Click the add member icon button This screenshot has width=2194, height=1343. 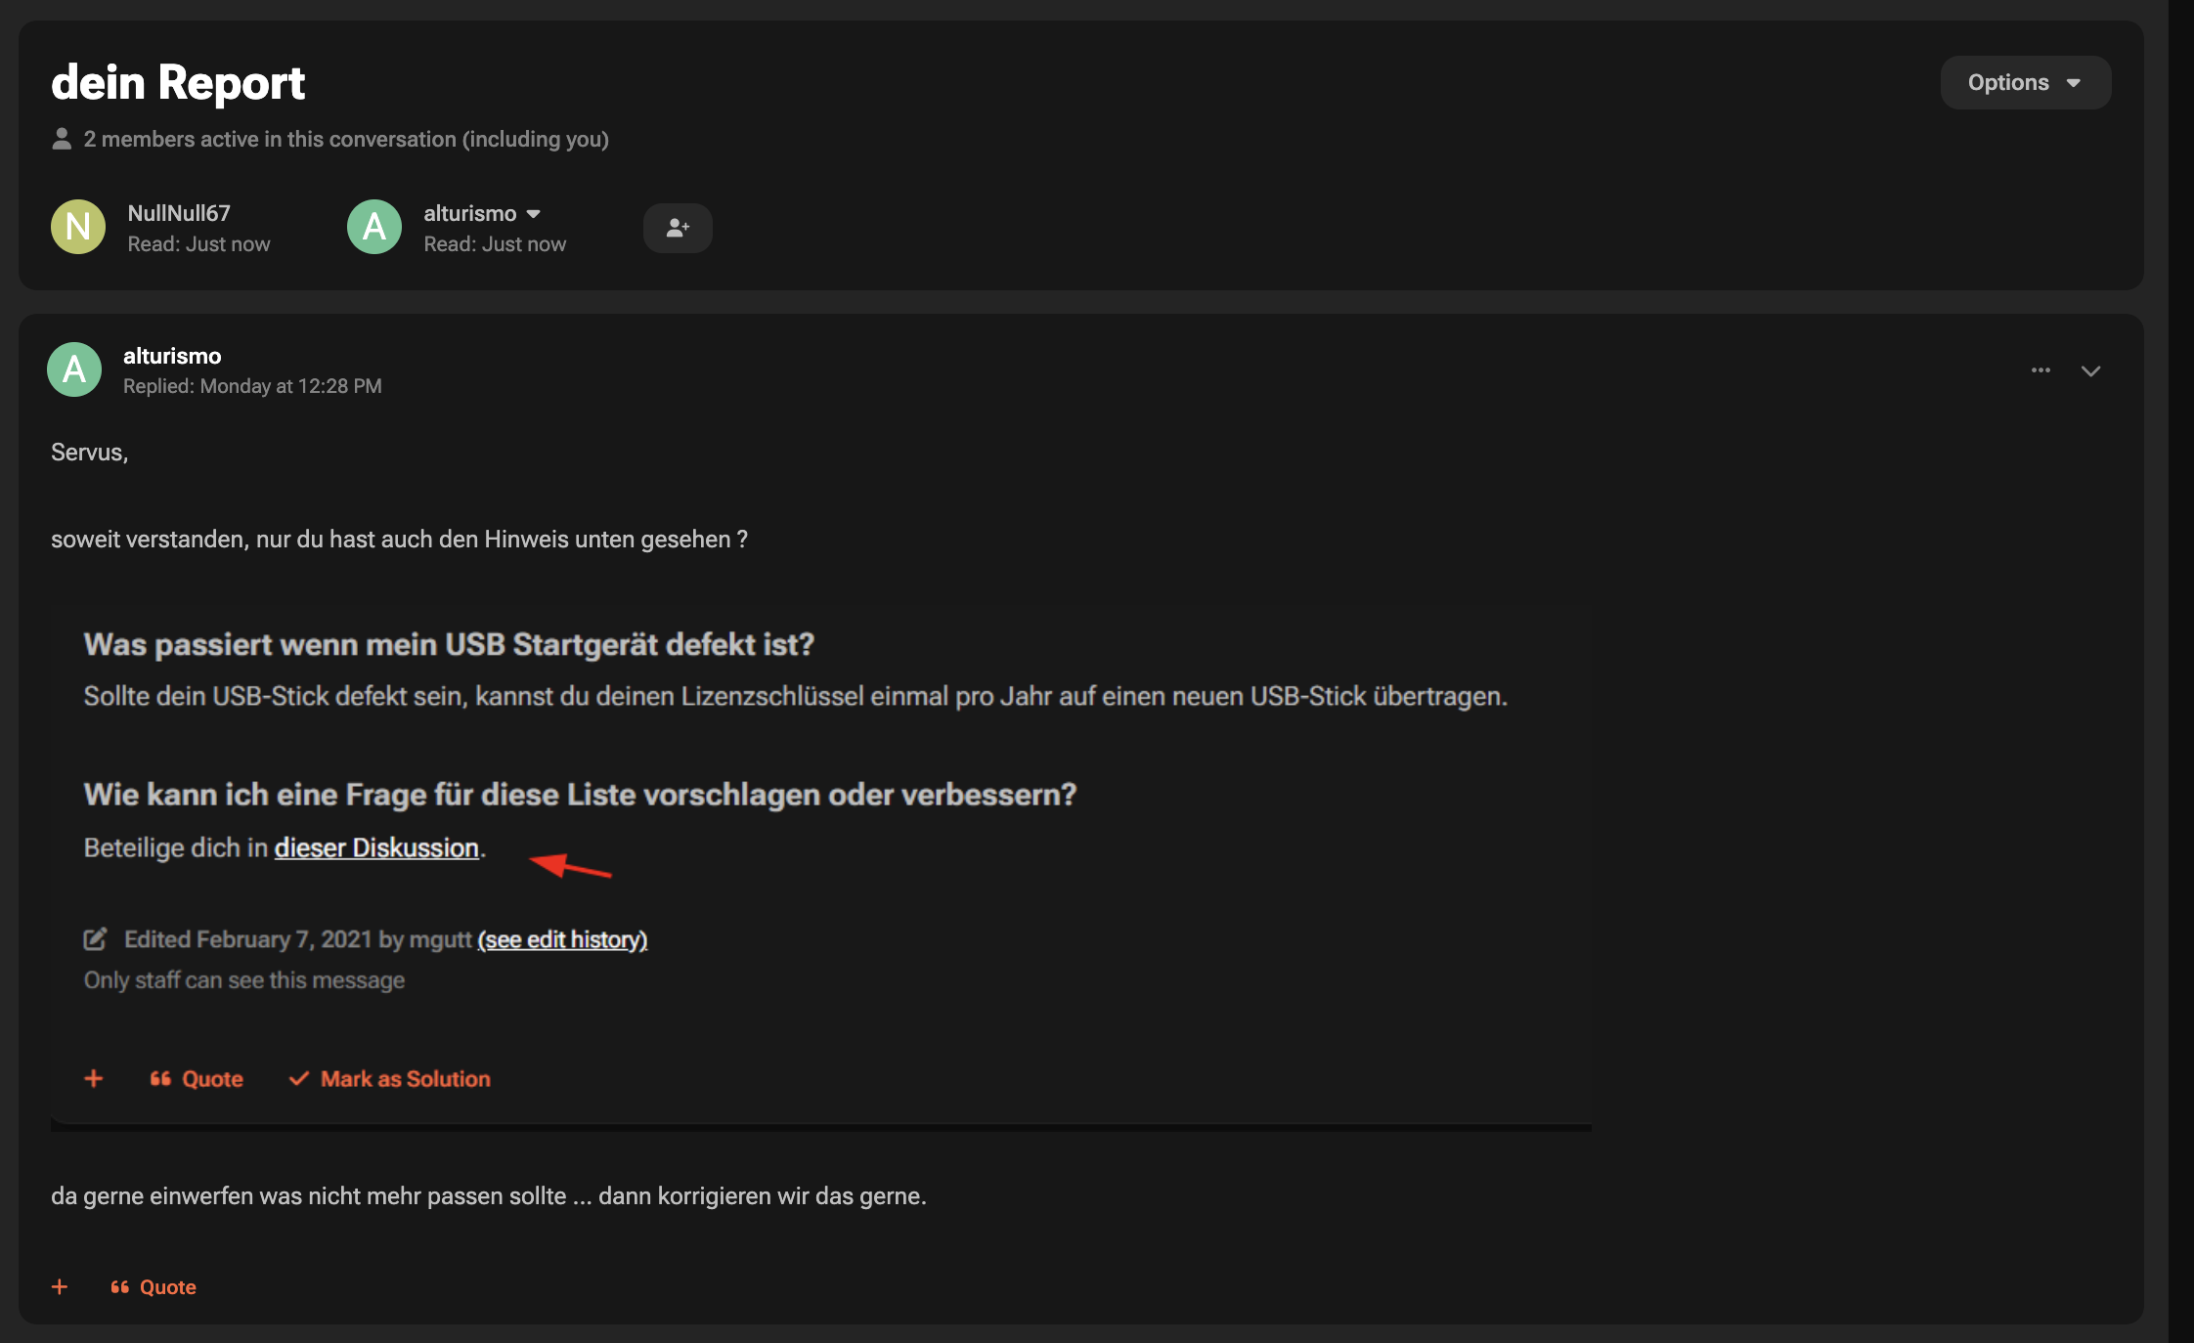click(678, 228)
